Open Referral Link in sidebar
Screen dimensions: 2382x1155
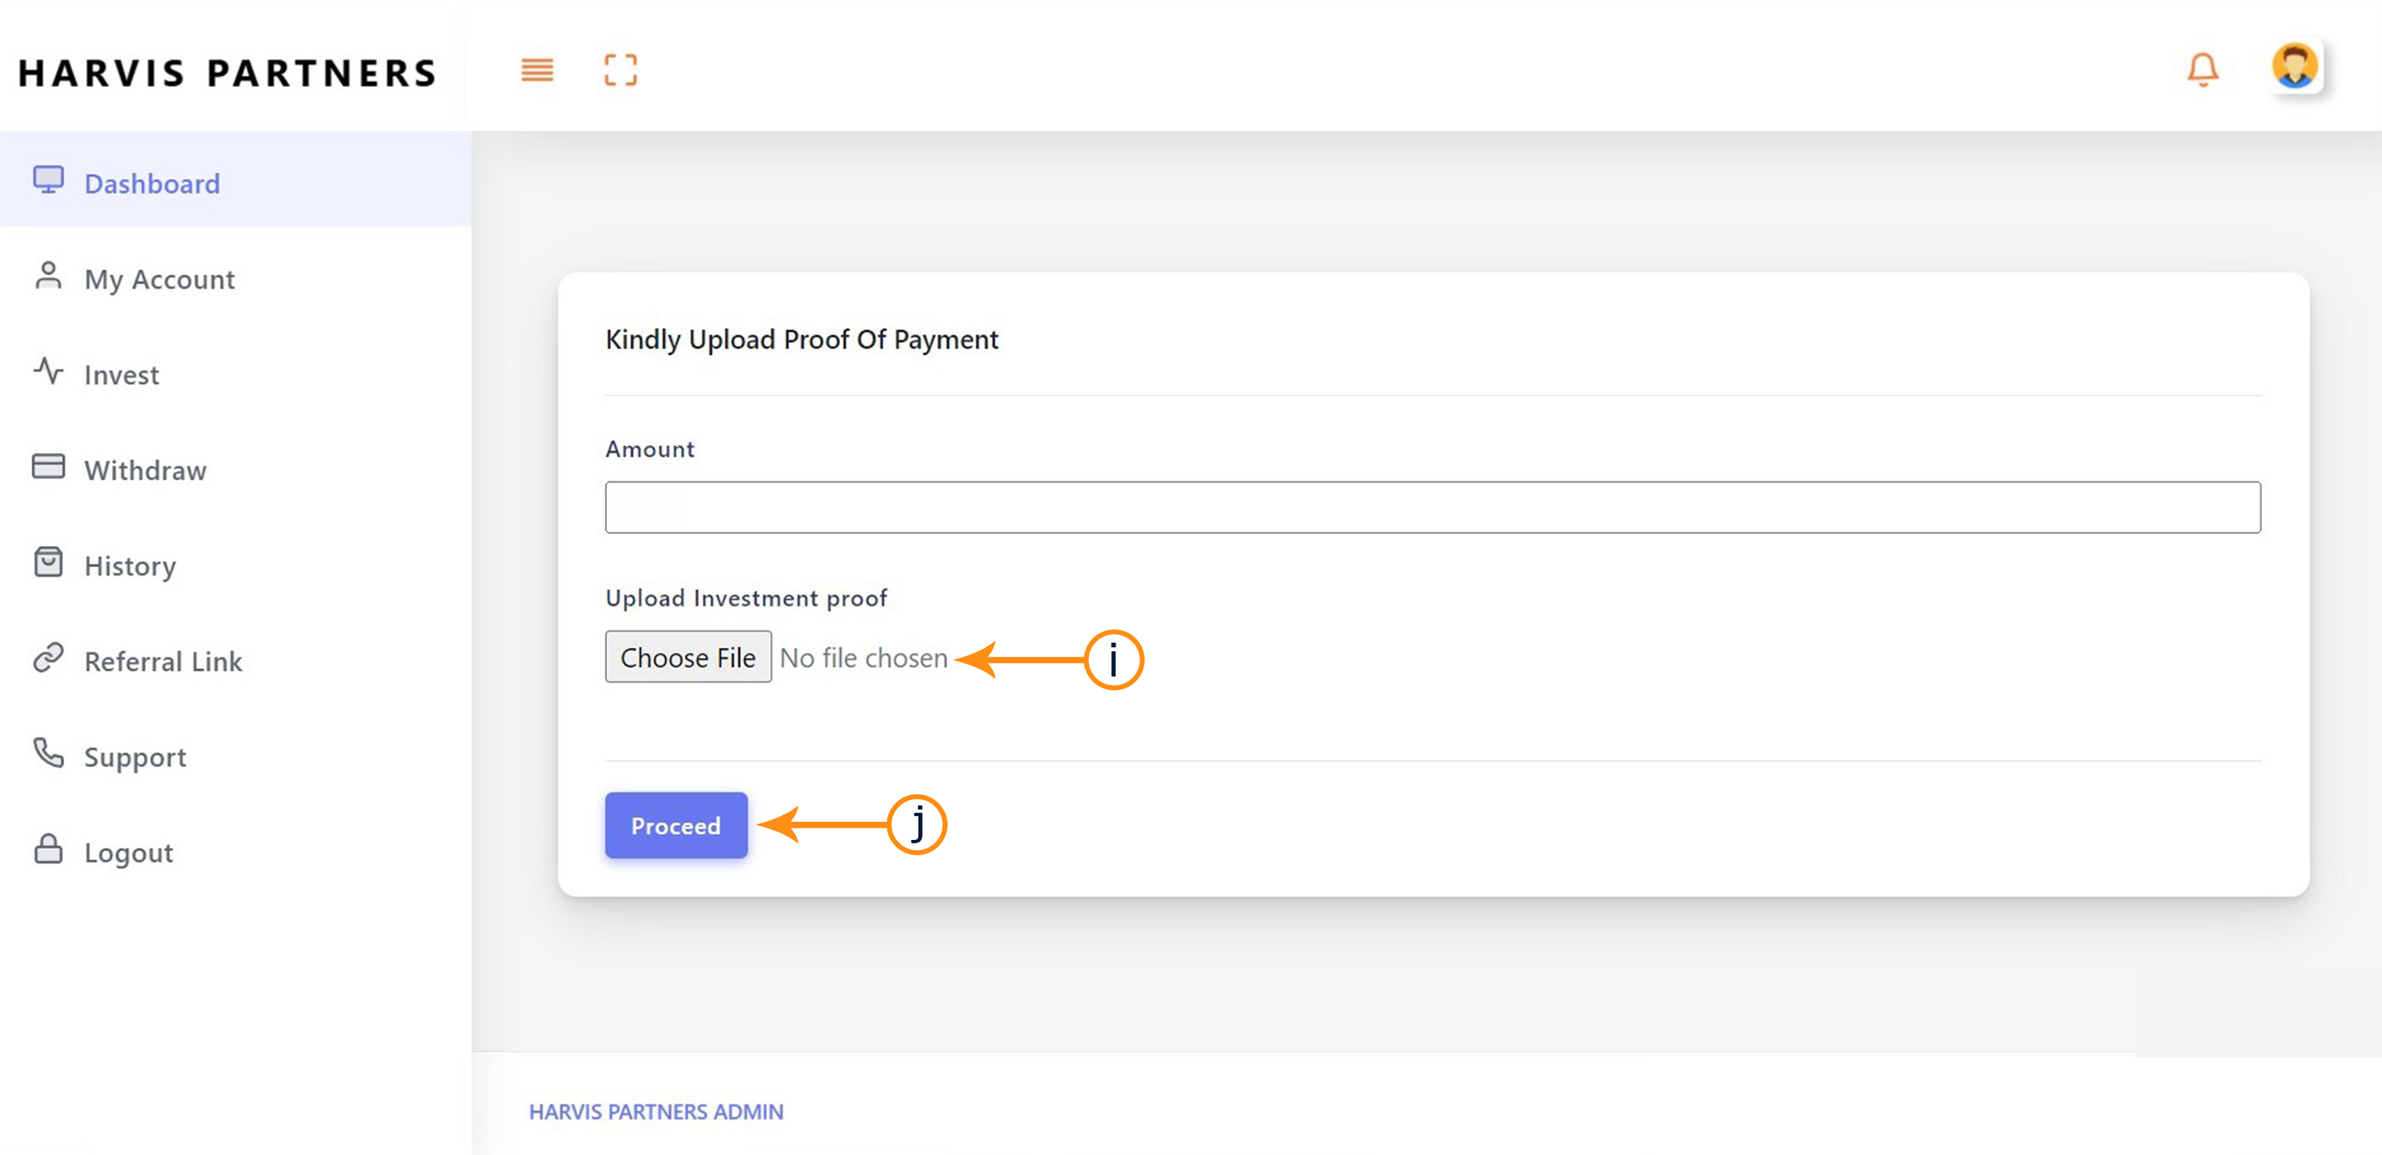point(163,661)
